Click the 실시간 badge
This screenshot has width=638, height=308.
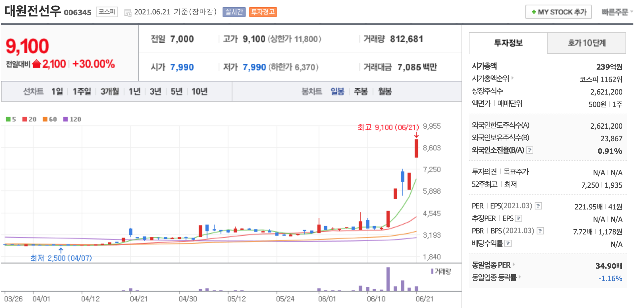pos(234,12)
